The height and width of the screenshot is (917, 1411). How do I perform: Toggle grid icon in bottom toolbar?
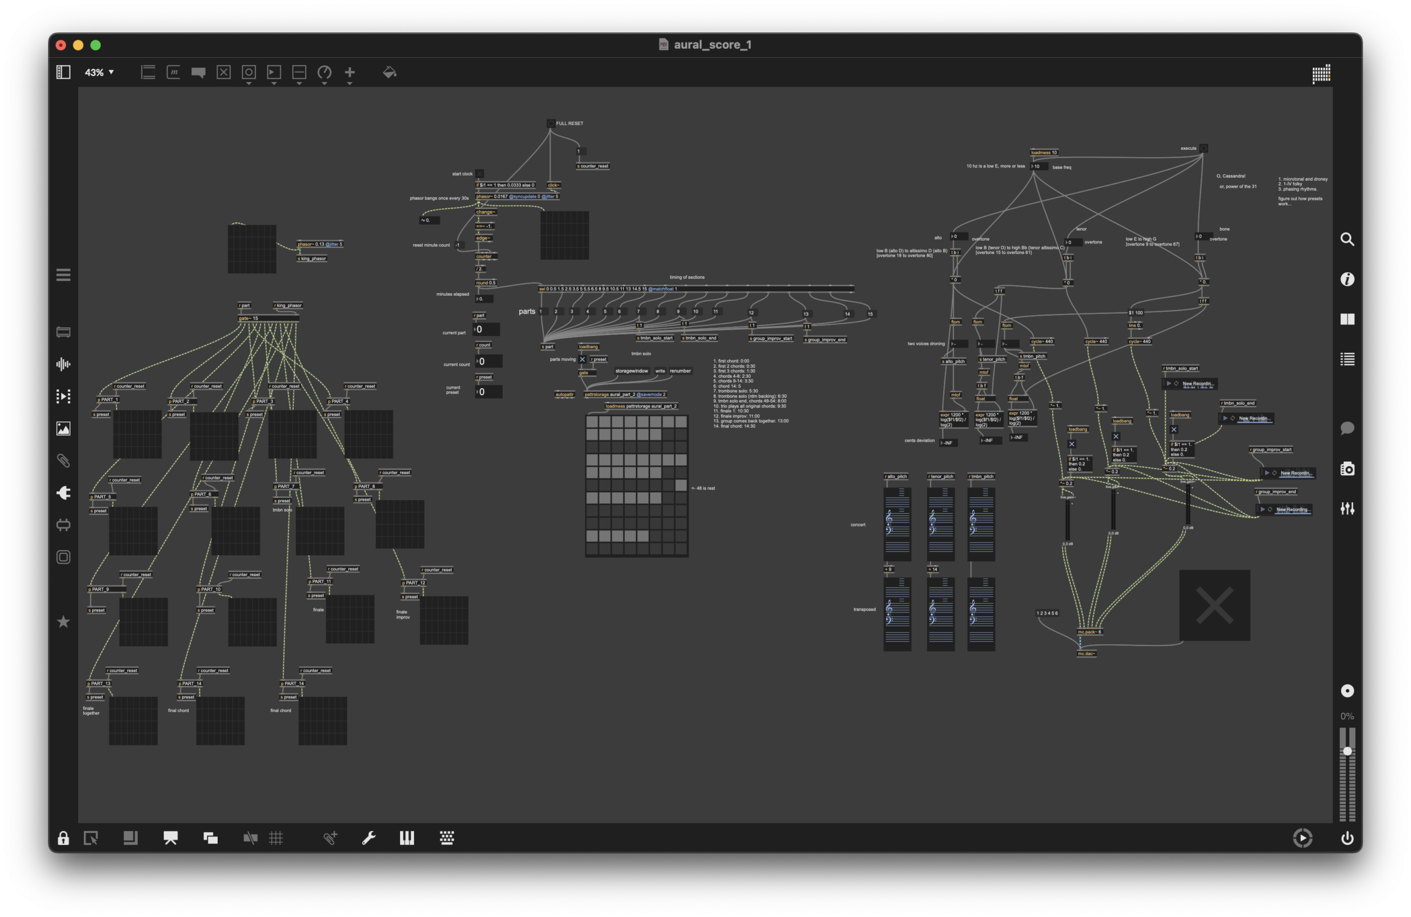tap(276, 838)
